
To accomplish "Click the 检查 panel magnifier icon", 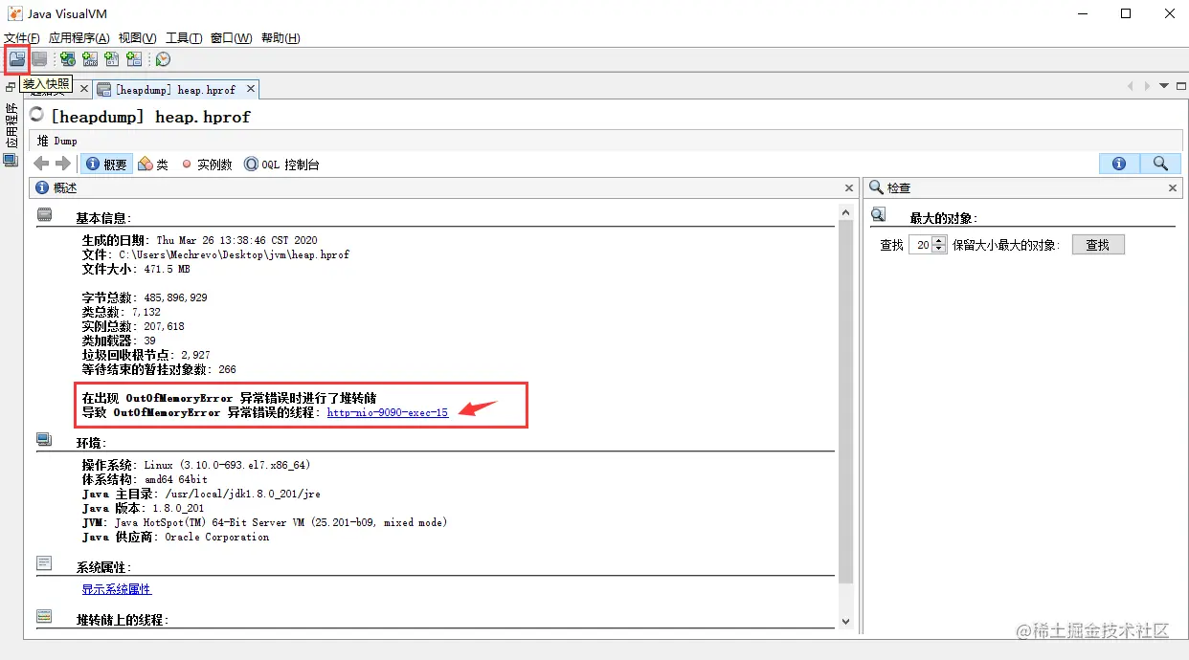I will point(876,188).
